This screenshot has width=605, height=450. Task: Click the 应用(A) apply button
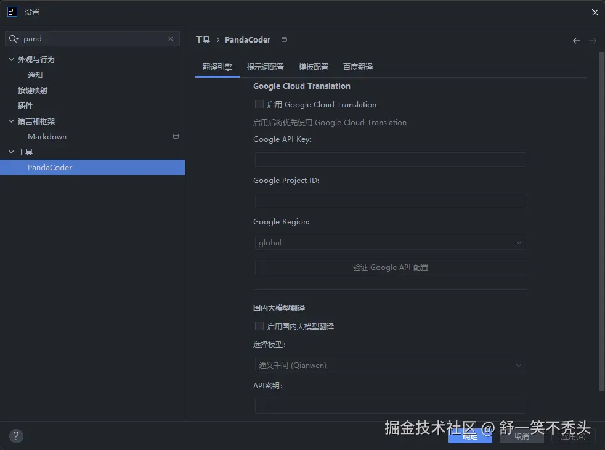[x=574, y=436]
